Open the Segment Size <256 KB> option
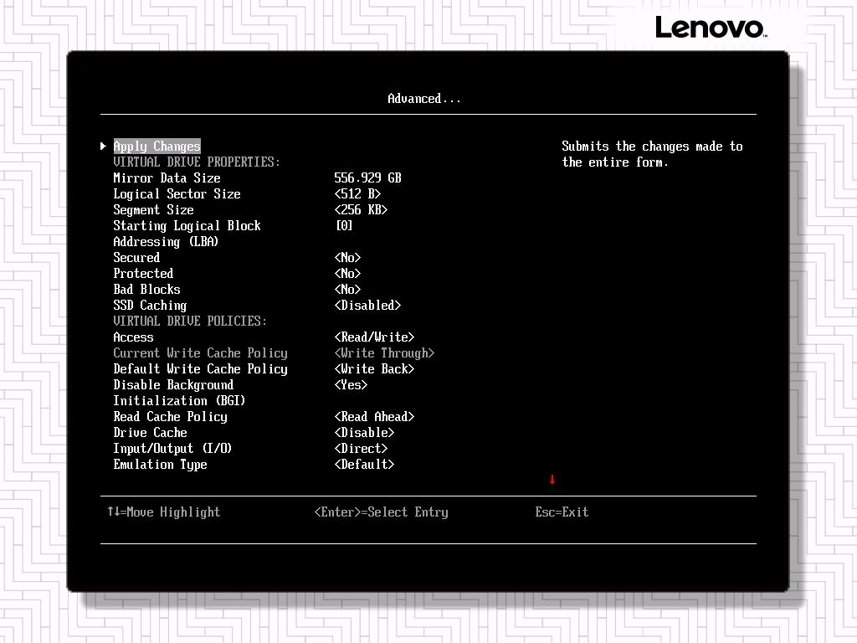The width and height of the screenshot is (857, 643). pos(361,210)
